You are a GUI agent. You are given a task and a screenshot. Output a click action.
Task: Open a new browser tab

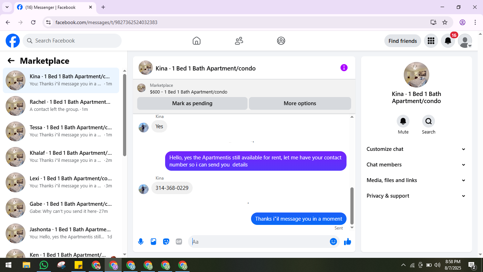(103, 7)
